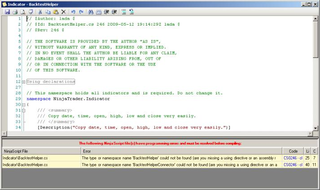Click the green lines icon with undo arrow
This screenshot has width=320, height=190.
tap(132, 12)
